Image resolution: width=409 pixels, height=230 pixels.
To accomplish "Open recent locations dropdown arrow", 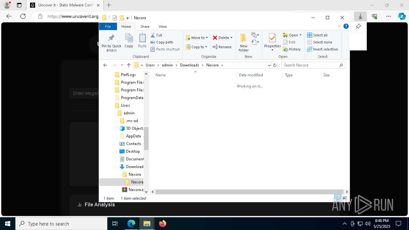I will (122, 65).
